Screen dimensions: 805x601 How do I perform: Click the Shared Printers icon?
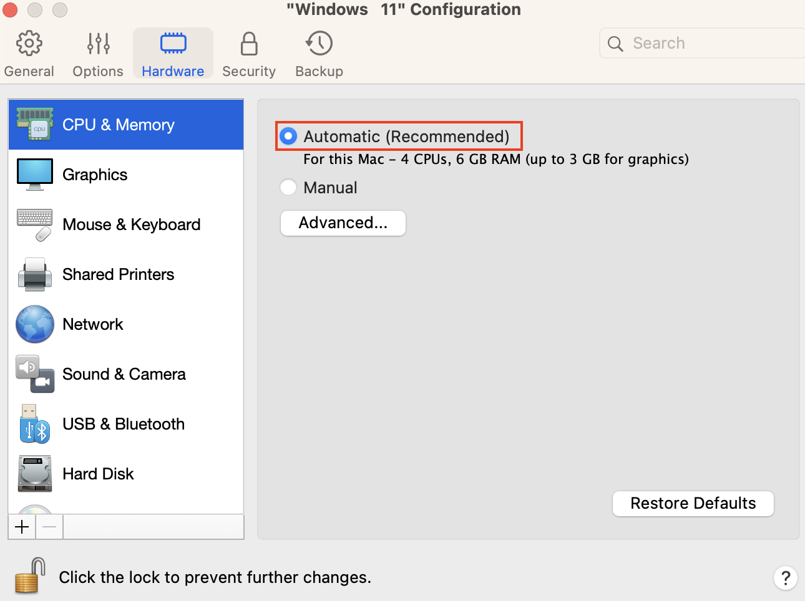point(34,274)
